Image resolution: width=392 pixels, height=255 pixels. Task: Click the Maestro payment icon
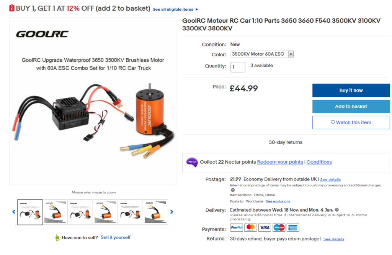click(279, 227)
